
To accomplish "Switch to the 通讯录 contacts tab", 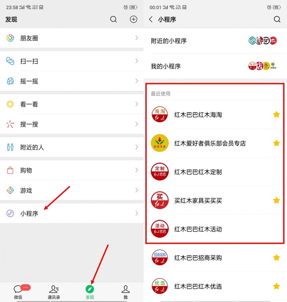I will 54,292.
